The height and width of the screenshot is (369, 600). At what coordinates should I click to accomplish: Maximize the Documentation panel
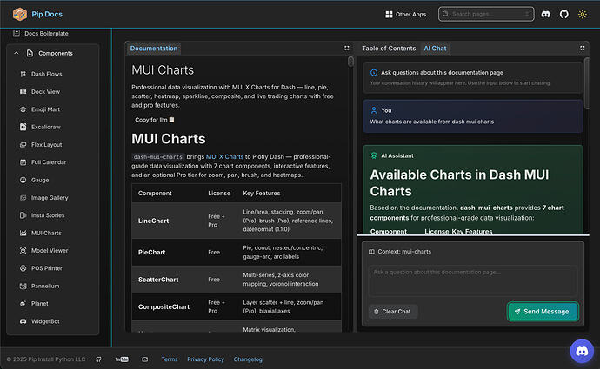coord(347,48)
